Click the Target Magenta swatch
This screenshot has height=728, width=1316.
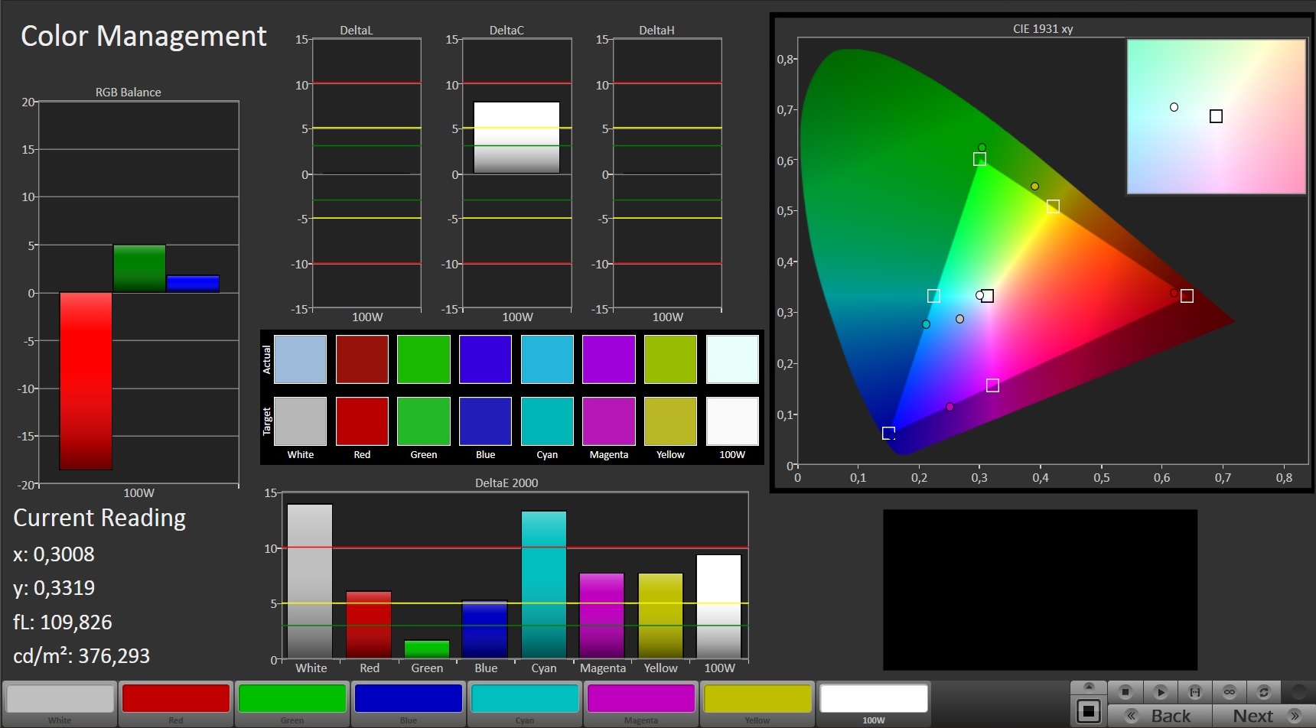click(x=609, y=421)
